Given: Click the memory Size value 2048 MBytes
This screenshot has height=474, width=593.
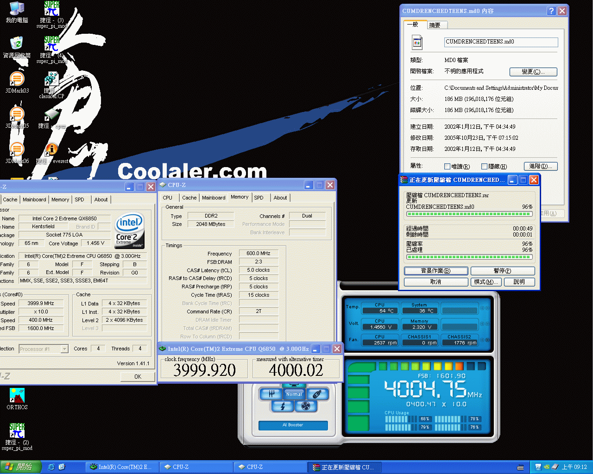Looking at the screenshot, I should [x=211, y=224].
